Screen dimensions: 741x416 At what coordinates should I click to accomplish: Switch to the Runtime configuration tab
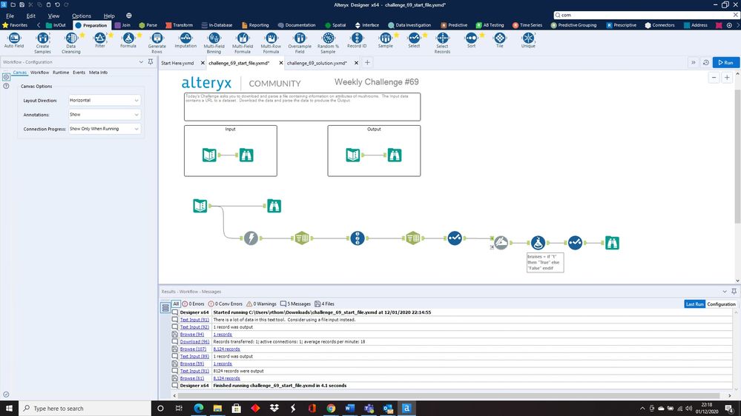[61, 73]
